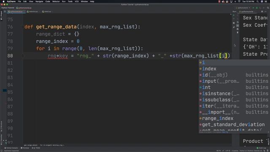The width and height of the screenshot is (270, 152).
Task: Click the Debug bug icon in toolbar
Action: (x=257, y=8)
